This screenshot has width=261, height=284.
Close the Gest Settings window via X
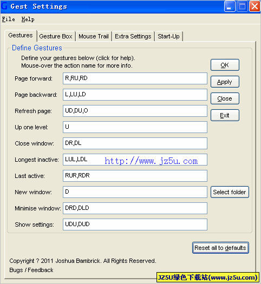[x=255, y=6]
